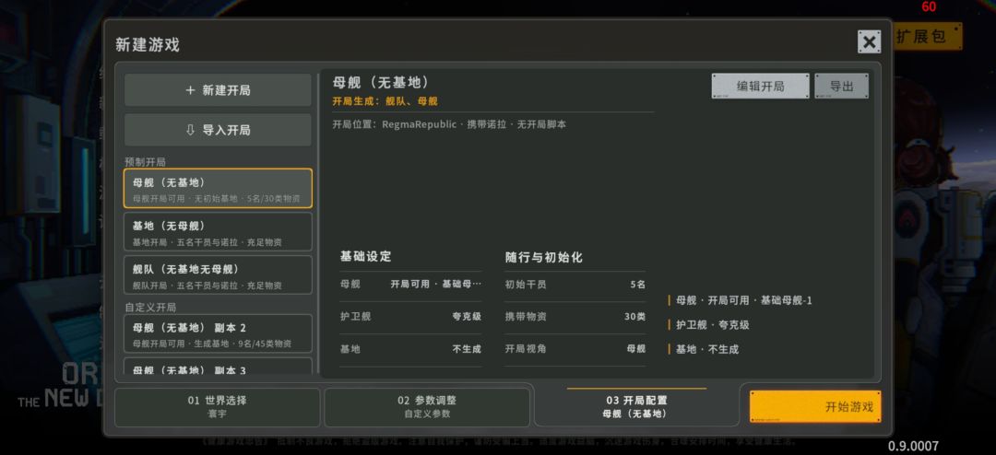
Task: Open the 02 参数调整 tab
Action: click(427, 407)
